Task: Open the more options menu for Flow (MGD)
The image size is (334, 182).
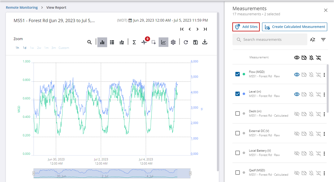Action: click(x=324, y=75)
